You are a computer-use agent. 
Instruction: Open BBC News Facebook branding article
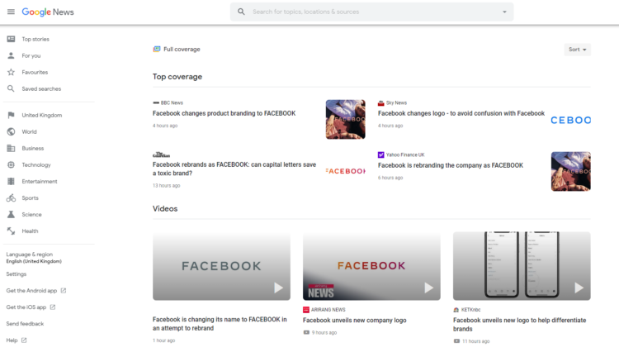(224, 113)
